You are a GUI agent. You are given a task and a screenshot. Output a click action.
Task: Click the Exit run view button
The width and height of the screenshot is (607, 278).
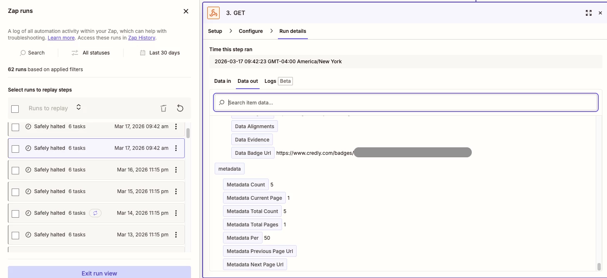tap(99, 273)
